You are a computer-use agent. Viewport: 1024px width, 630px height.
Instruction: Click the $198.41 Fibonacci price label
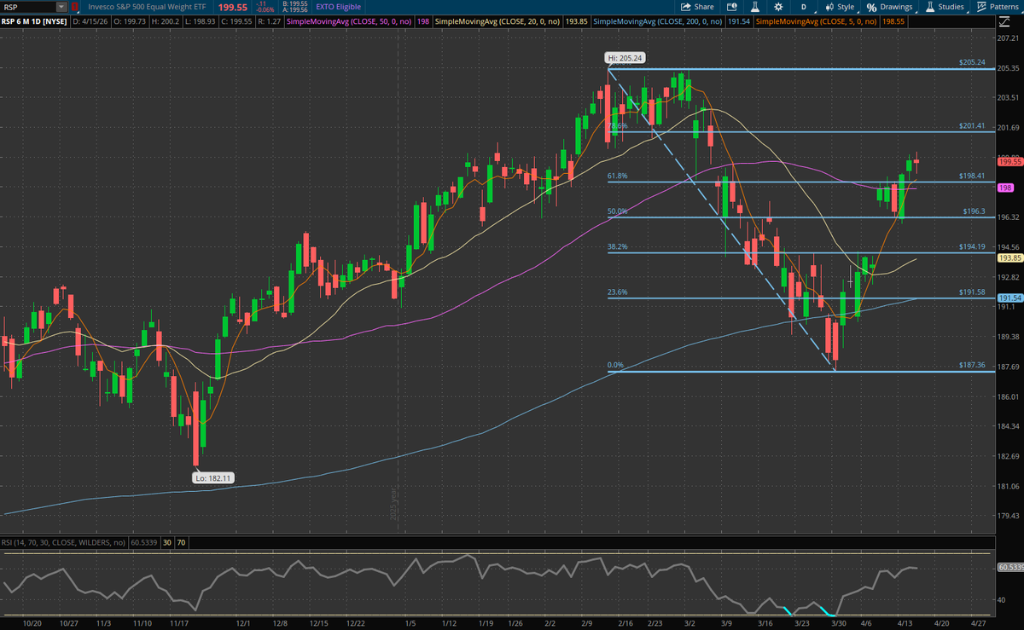point(972,176)
